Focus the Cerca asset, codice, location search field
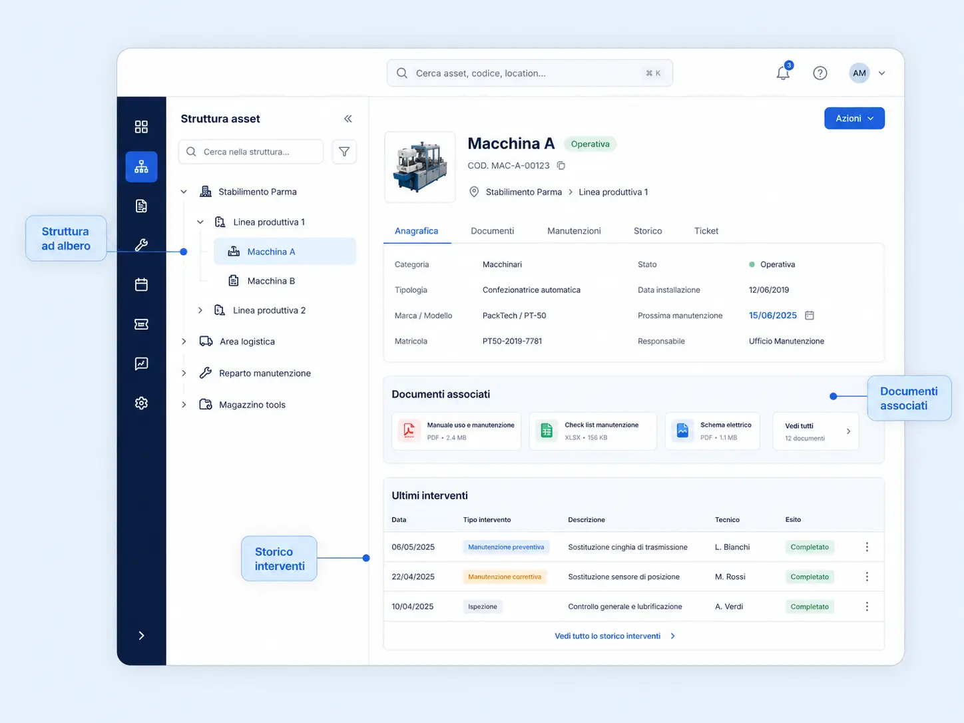 (x=530, y=73)
